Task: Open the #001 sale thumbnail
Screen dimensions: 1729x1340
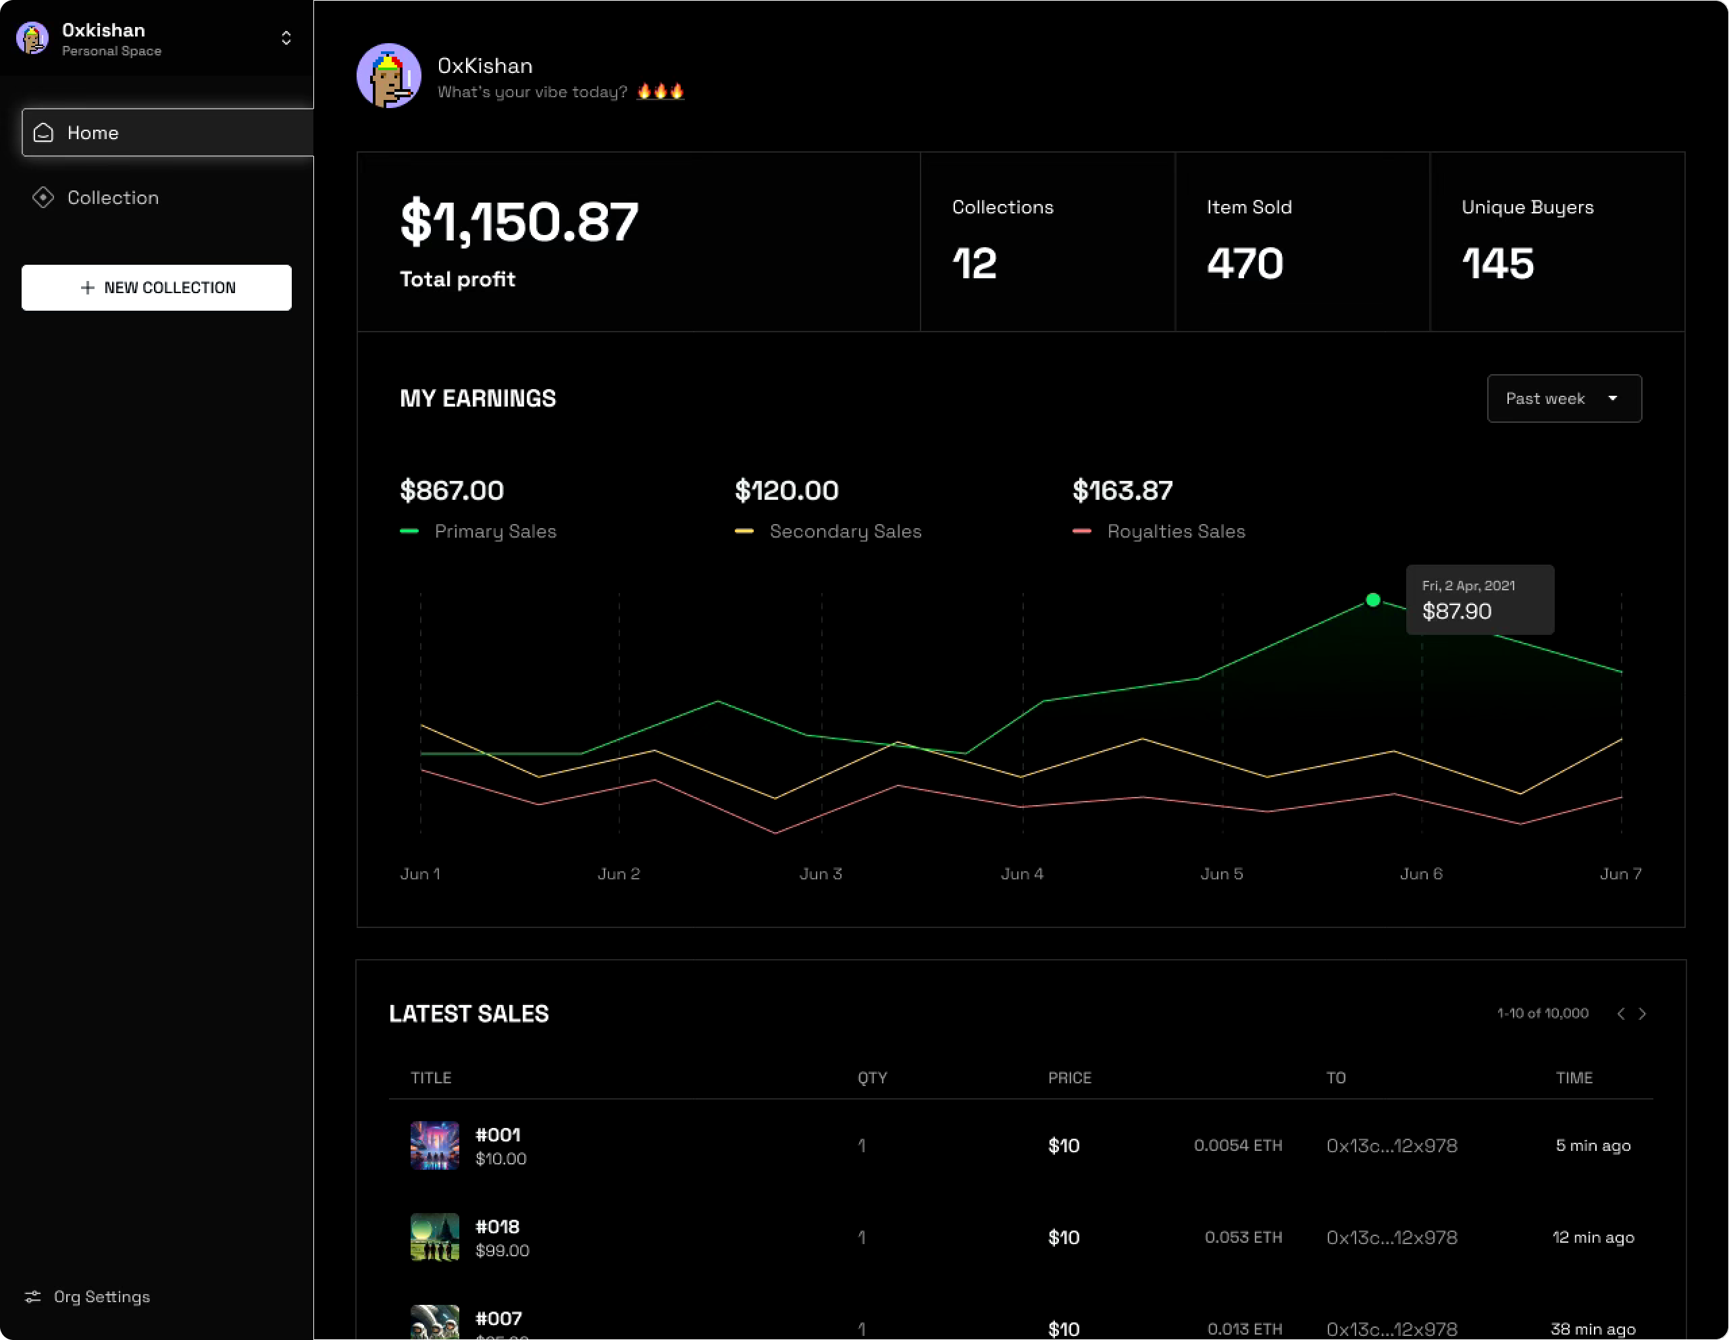Action: [435, 1145]
